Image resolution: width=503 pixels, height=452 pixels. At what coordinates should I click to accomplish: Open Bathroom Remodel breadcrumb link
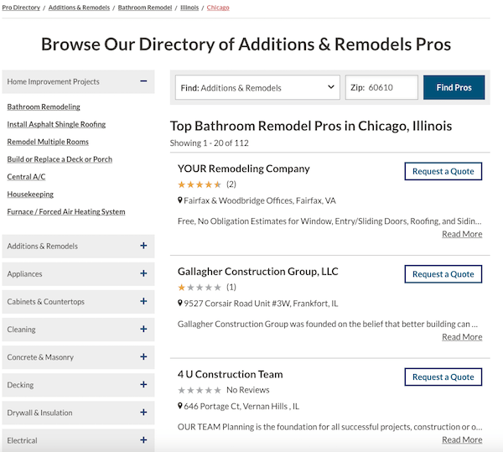tap(145, 8)
